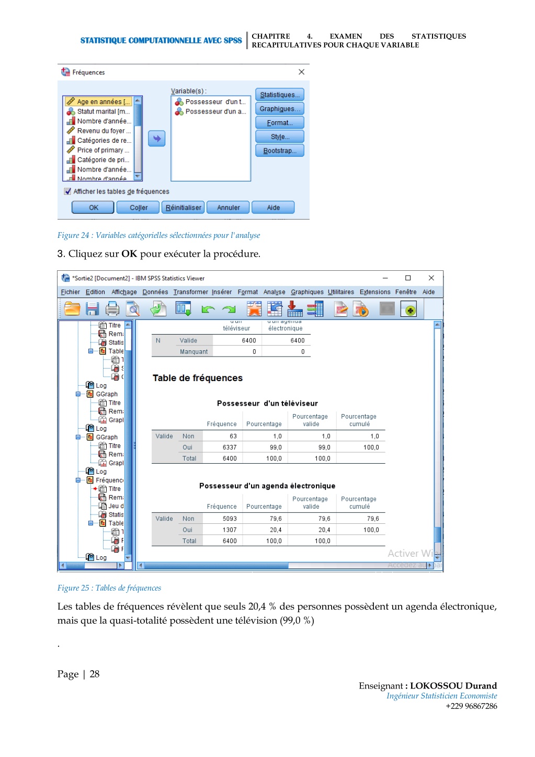Click the Select last output page-pencil icon
The width and height of the screenshot is (535, 757).
(x=341, y=309)
